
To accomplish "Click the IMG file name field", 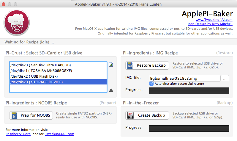I will coord(184,78).
